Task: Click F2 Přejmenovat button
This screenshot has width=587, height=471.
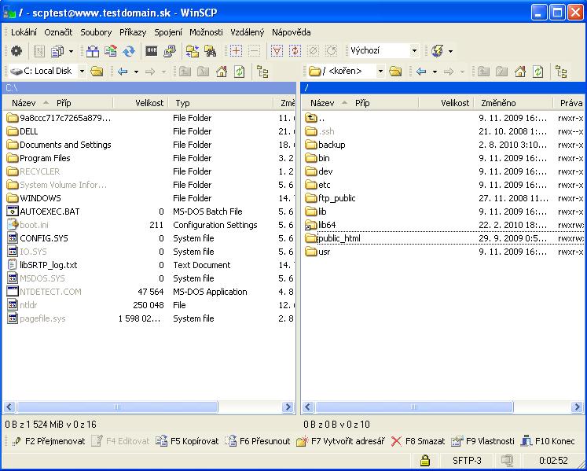Action: click(x=49, y=441)
